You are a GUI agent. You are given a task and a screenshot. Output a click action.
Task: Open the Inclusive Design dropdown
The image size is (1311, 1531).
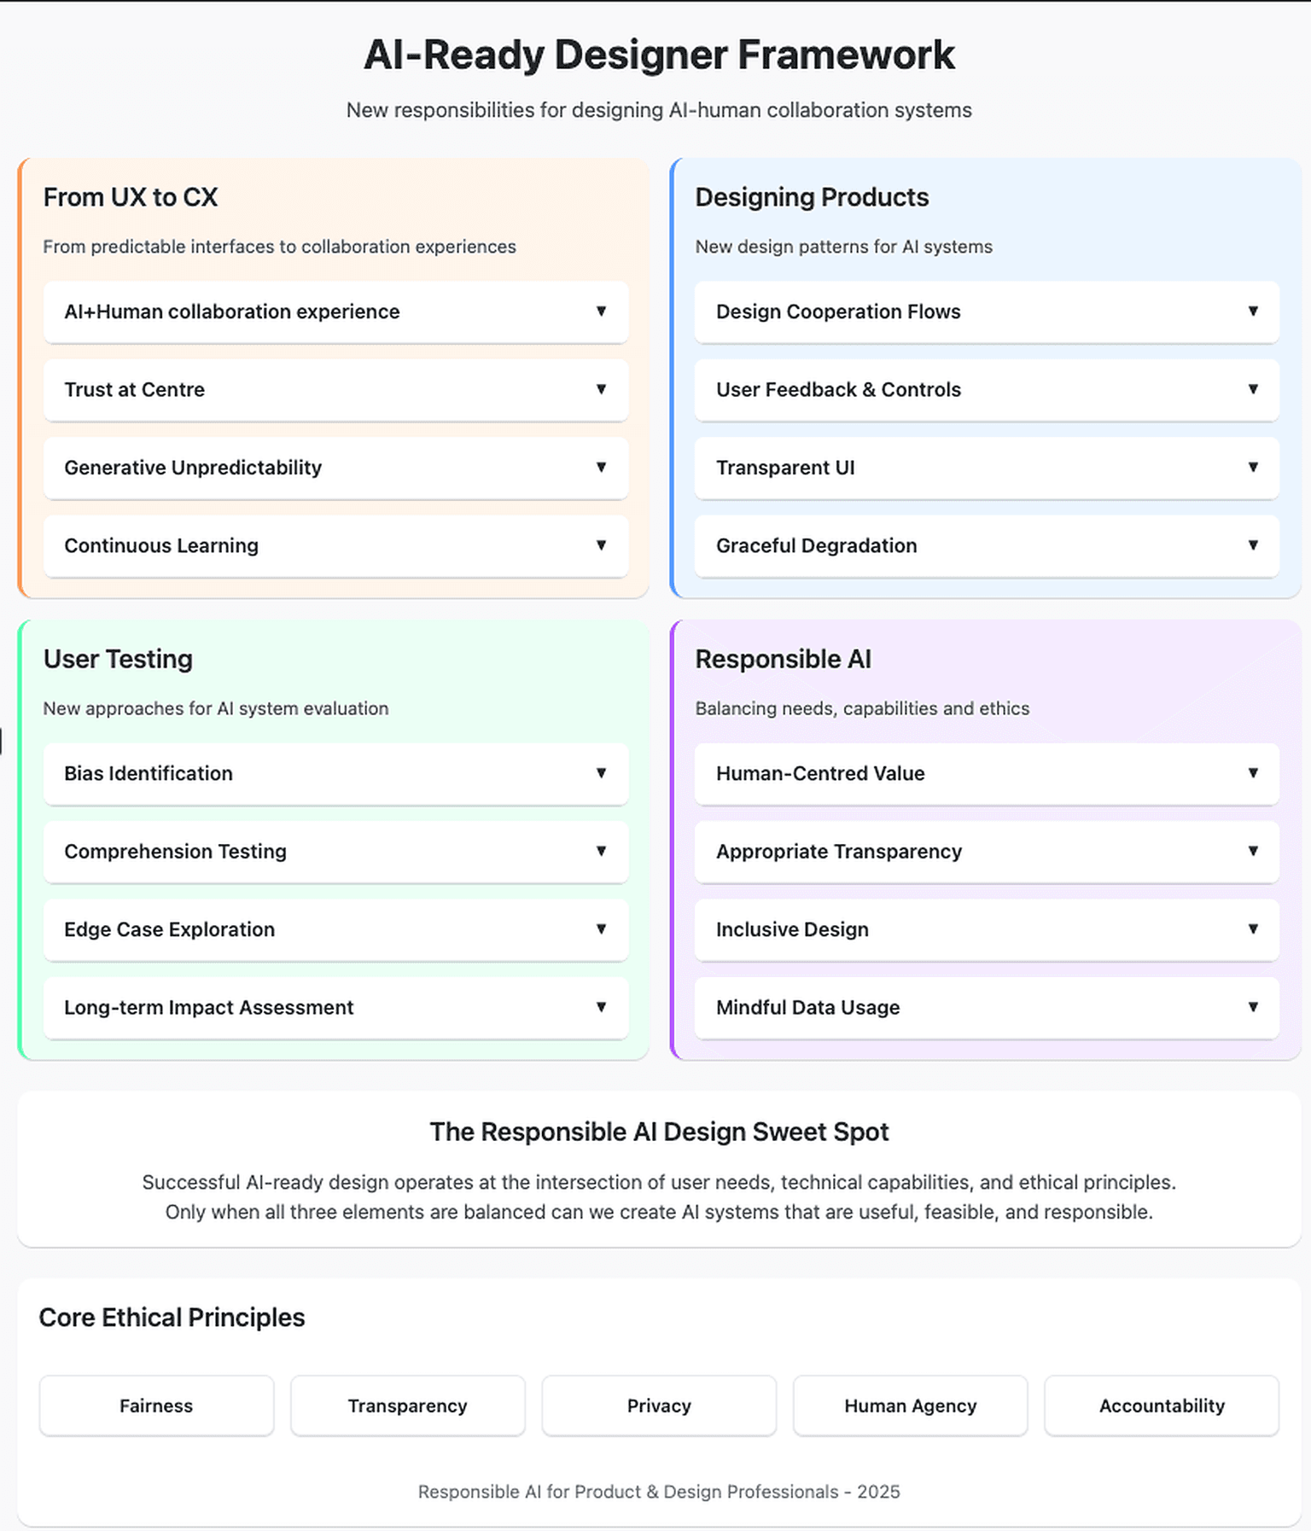[x=987, y=929]
